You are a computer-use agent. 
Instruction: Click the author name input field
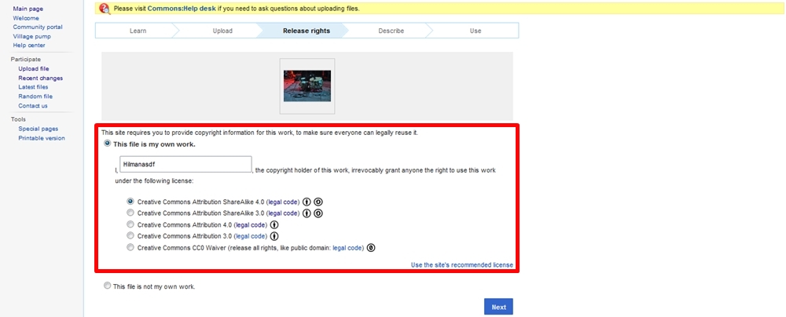click(185, 165)
